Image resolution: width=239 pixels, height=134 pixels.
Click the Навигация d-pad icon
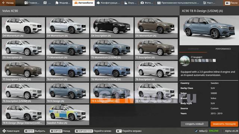click(x=4, y=131)
